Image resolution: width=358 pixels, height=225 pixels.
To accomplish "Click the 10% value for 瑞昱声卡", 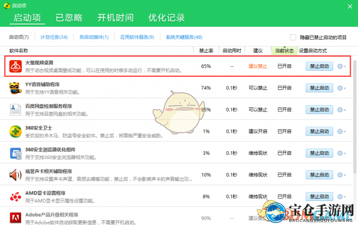I will pyautogui.click(x=206, y=175).
